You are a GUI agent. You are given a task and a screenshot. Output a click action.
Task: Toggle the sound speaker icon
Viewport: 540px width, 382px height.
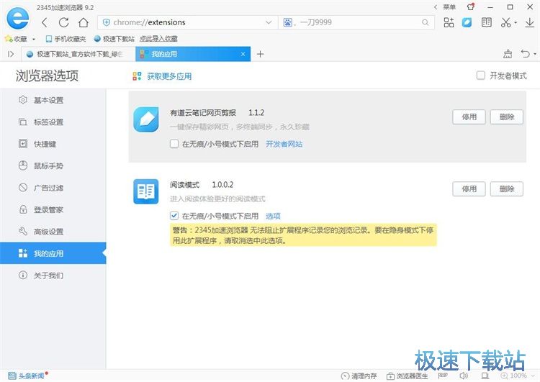click(x=464, y=376)
